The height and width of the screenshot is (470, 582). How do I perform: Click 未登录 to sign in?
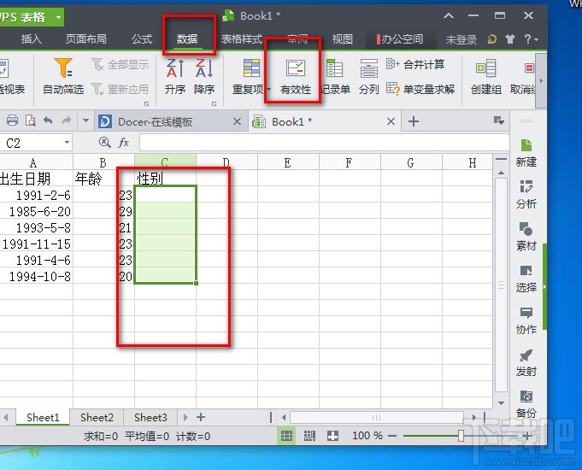pos(461,39)
